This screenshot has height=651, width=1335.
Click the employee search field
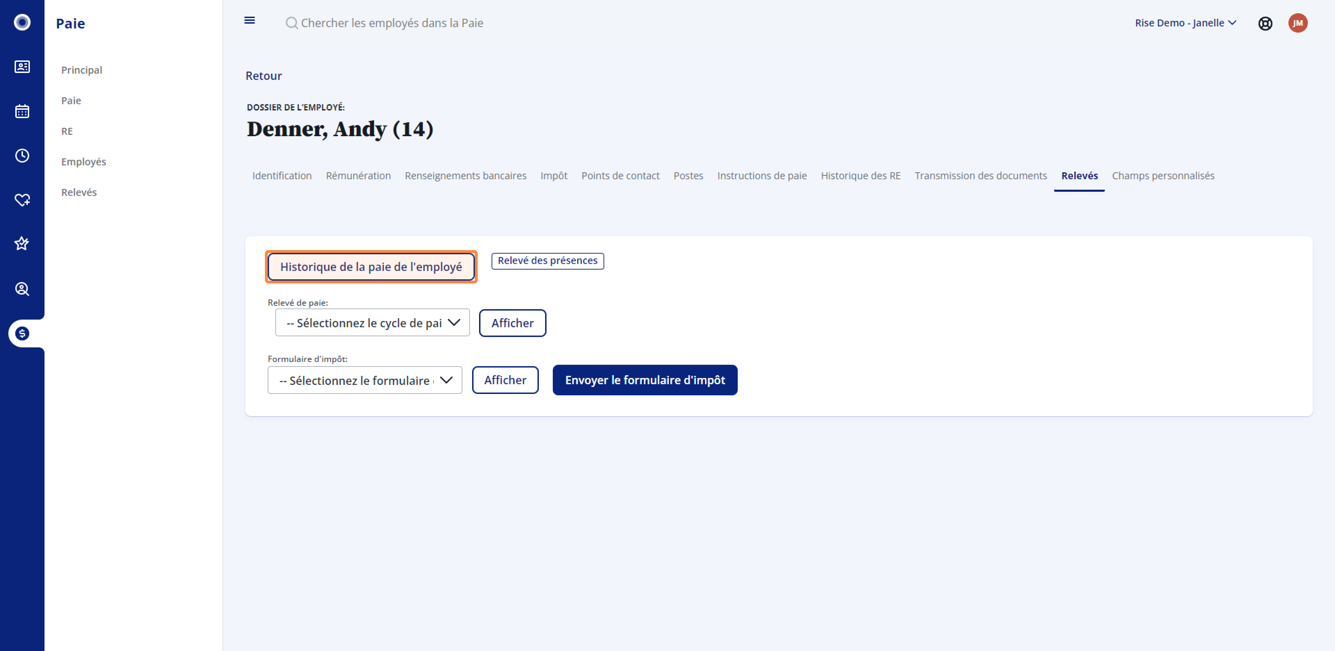click(392, 23)
